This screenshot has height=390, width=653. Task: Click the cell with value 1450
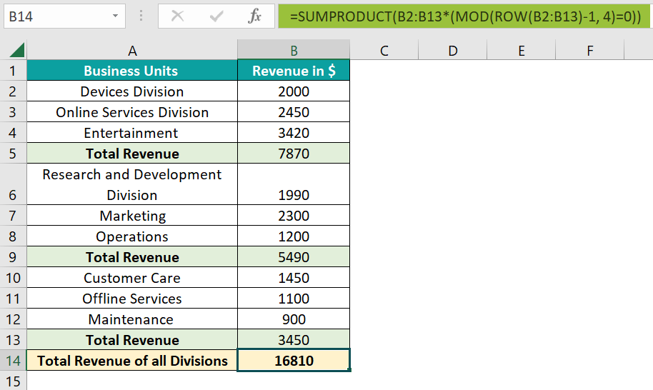294,278
